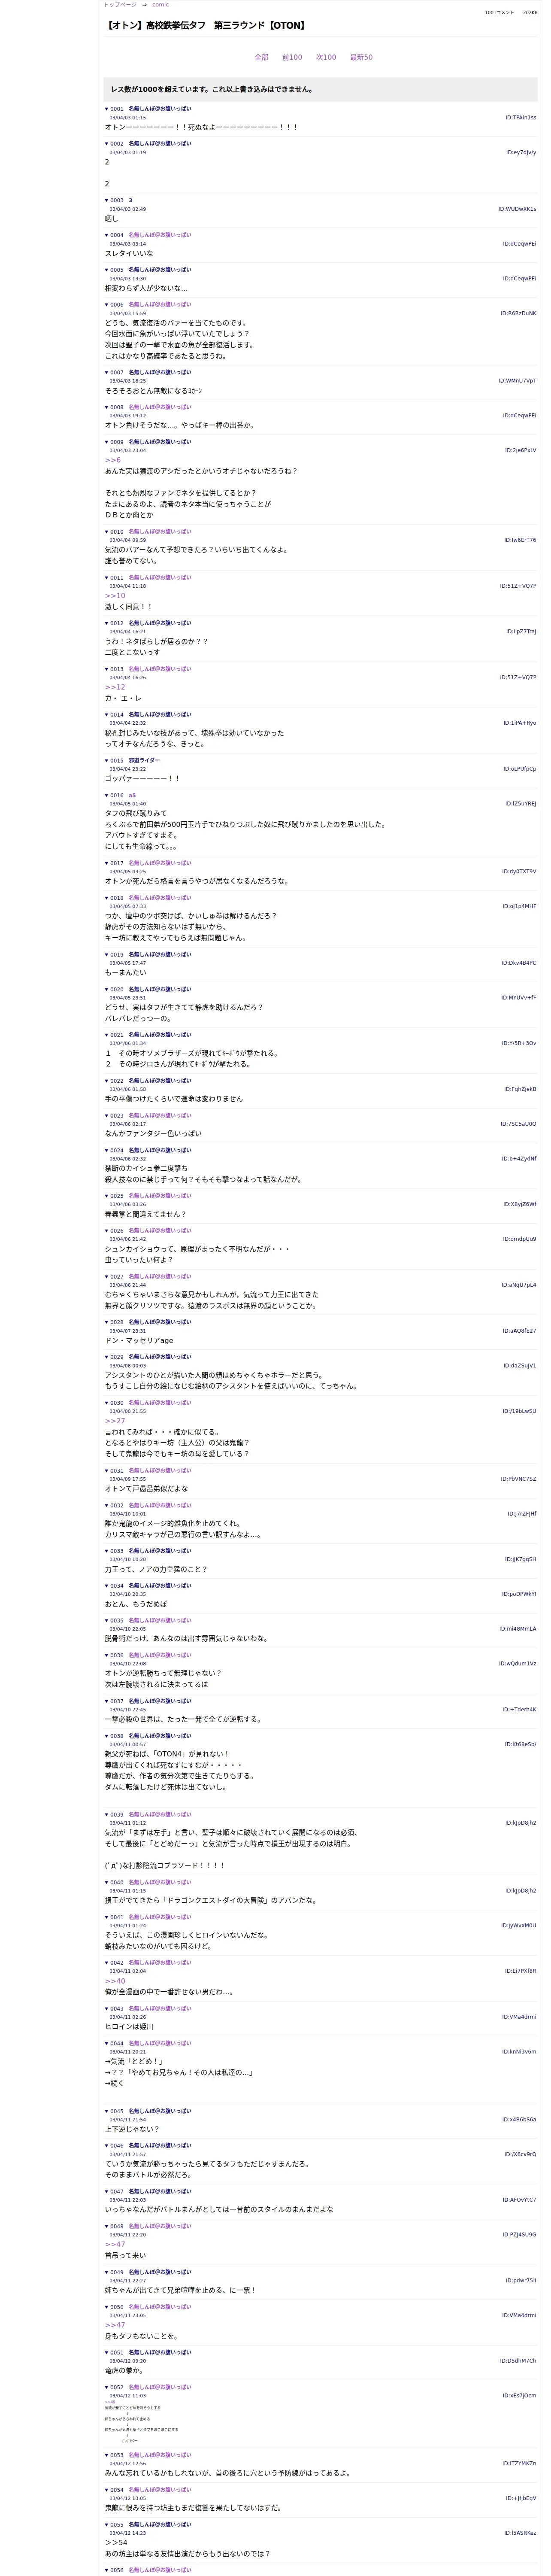Image resolution: width=551 pixels, height=2576 pixels.
Task: Open poster name link of post 0004
Action: pyautogui.click(x=160, y=235)
